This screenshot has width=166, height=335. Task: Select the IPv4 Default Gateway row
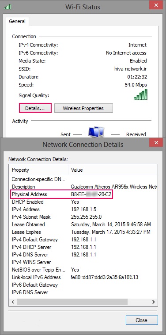click(83, 240)
